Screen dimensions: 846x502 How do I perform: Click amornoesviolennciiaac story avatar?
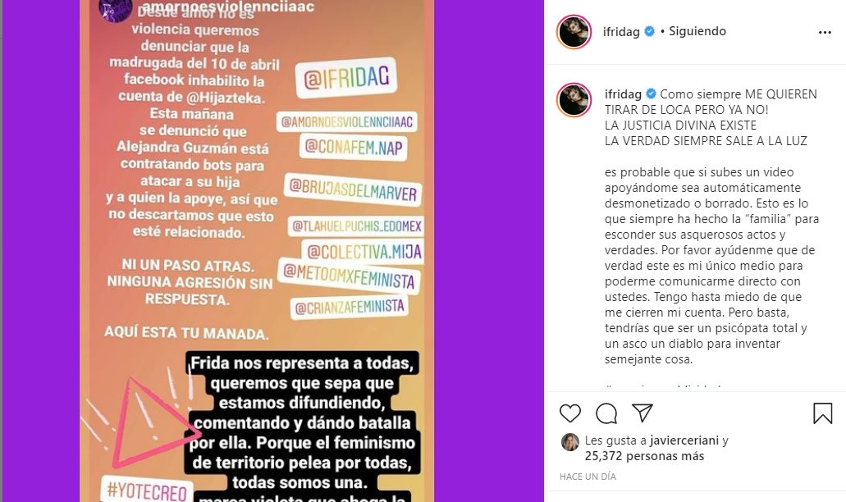tap(116, 9)
